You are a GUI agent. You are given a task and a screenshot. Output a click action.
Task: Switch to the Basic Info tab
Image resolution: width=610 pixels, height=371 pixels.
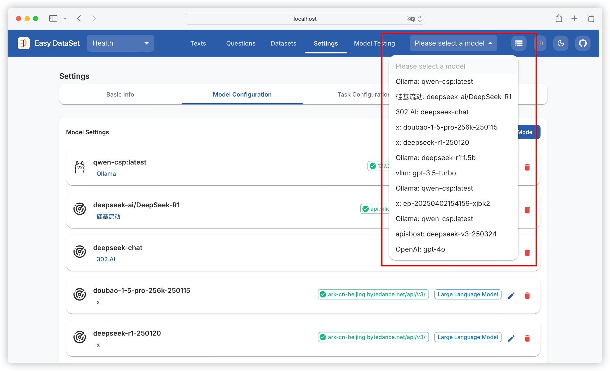point(120,95)
